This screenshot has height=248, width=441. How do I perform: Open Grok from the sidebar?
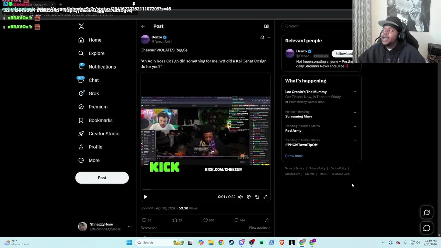pos(89,93)
